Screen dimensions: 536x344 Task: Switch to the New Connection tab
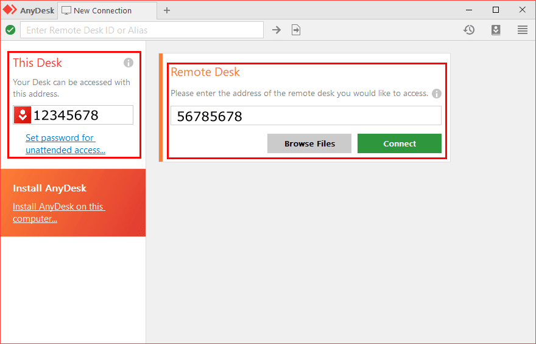tap(107, 10)
